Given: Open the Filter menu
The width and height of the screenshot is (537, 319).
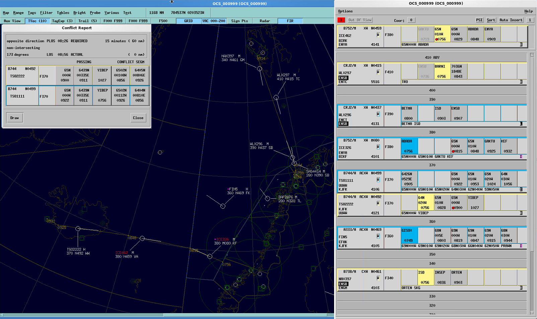Looking at the screenshot, I should tap(46, 13).
